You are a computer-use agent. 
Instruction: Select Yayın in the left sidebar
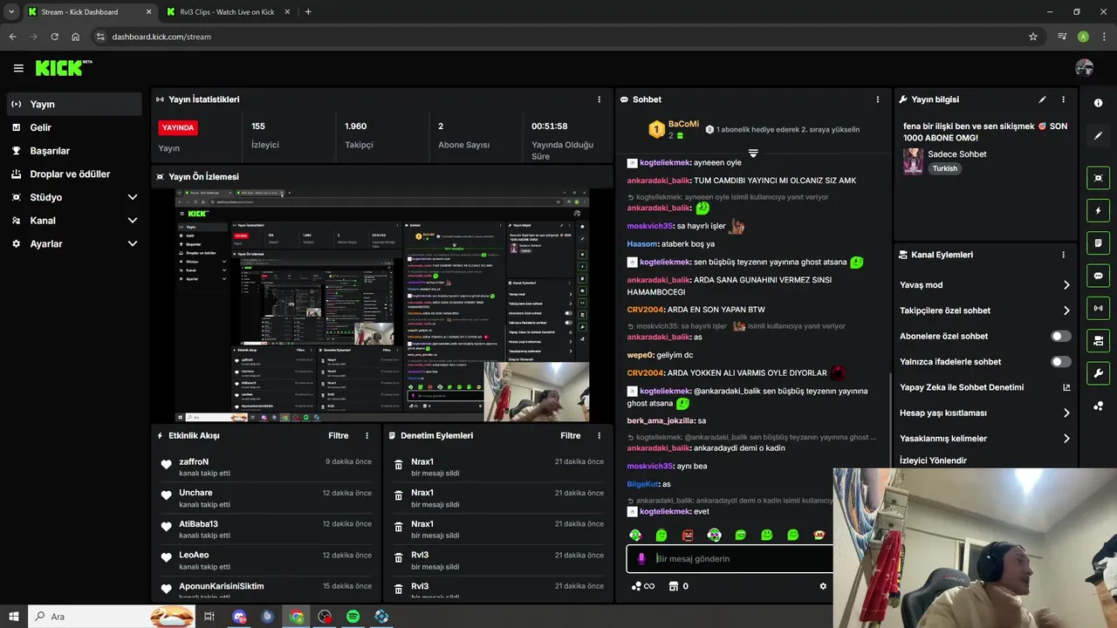[x=74, y=104]
